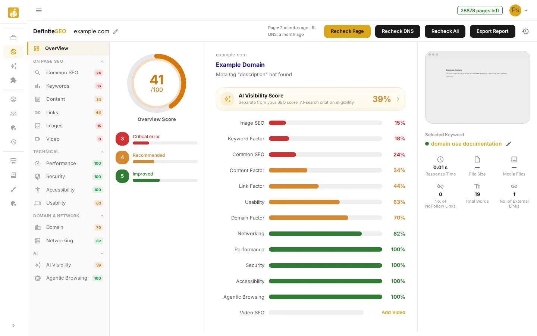The height and width of the screenshot is (336, 537).
Task: Collapse the TECHNICAL section
Action: pyautogui.click(x=102, y=152)
